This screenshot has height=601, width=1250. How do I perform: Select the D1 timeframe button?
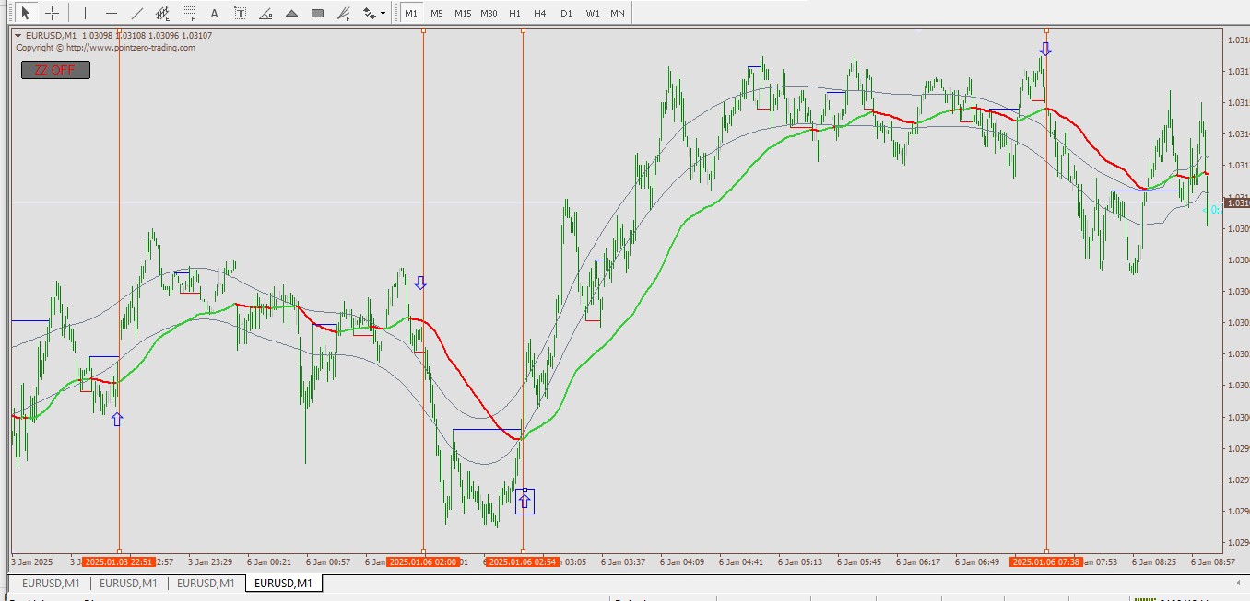(x=566, y=13)
